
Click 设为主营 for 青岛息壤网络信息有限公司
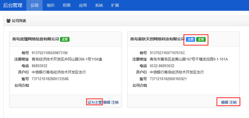95,102
